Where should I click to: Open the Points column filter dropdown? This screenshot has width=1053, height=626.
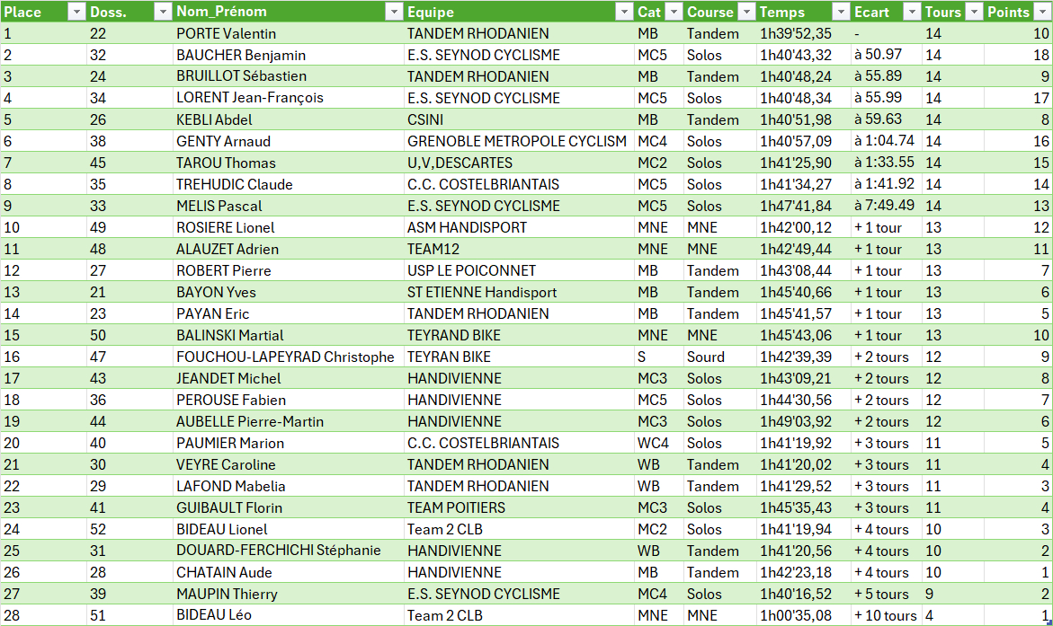tap(1042, 12)
